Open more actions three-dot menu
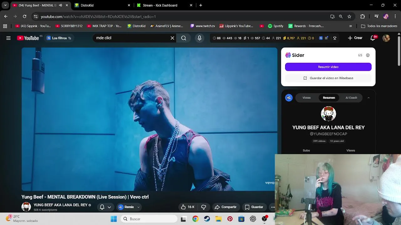 pos(273,207)
